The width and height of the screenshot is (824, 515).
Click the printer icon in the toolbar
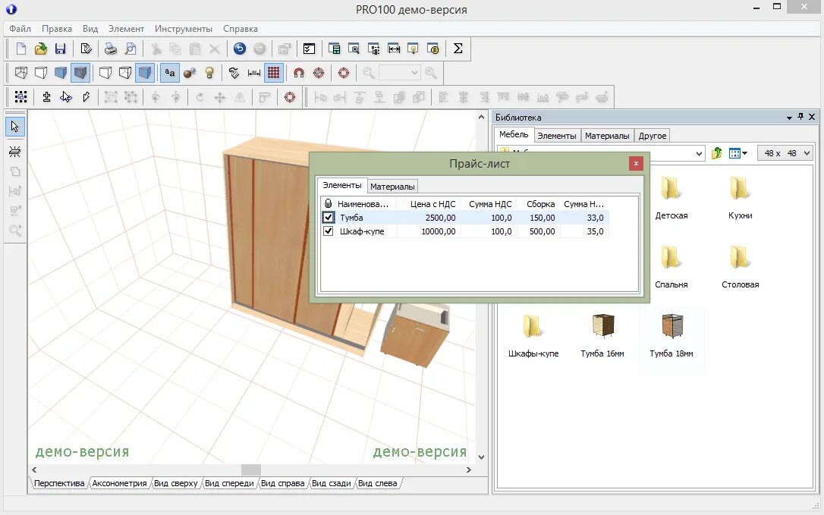pos(110,49)
